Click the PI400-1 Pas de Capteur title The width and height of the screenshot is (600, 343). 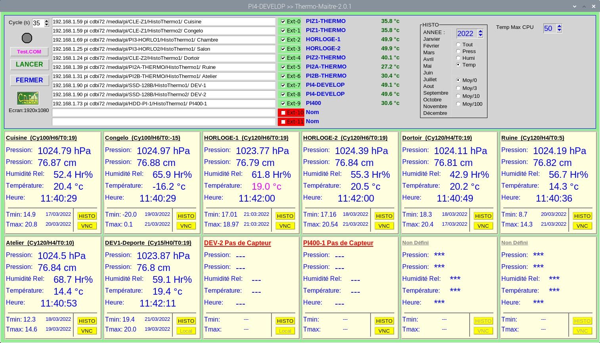(338, 243)
